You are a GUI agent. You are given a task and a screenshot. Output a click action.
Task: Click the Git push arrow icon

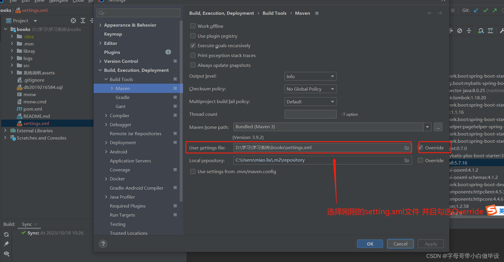pos(495,10)
